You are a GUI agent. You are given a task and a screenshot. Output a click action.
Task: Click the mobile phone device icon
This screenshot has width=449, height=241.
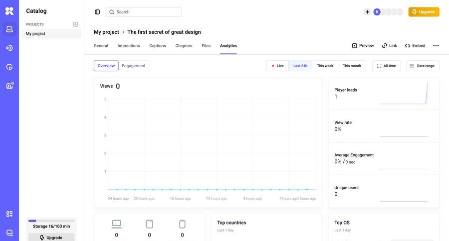tap(183, 224)
